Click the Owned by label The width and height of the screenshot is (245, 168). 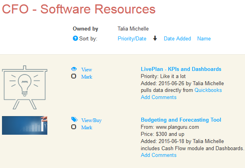pyautogui.click(x=86, y=29)
